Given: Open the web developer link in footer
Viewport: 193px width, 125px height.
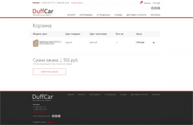Looking at the screenshot, I should click(51, 122).
